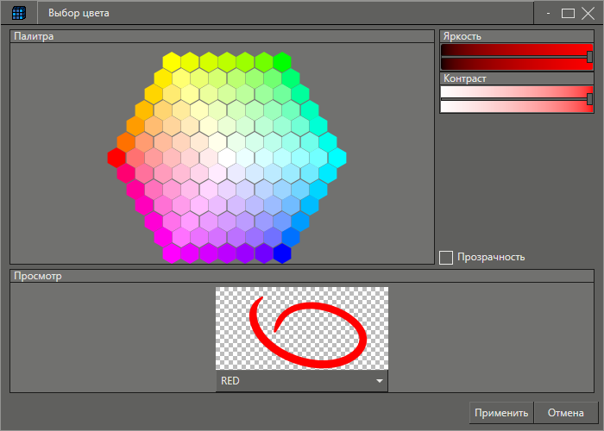Select the magenta hexagon at bottom-left corner
Screen dimensions: 604x431
click(x=172, y=253)
